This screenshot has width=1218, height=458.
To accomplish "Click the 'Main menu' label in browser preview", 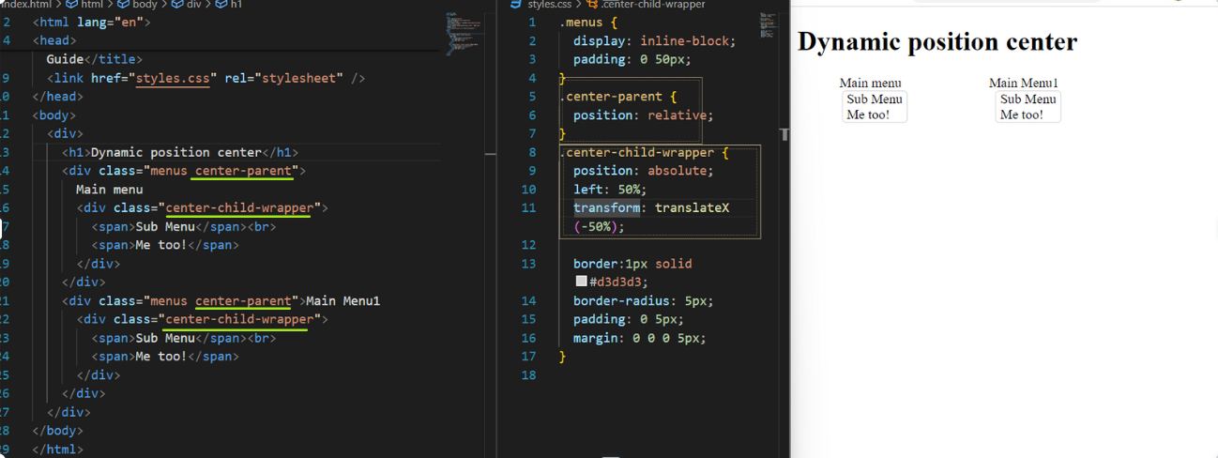I will pos(870,84).
